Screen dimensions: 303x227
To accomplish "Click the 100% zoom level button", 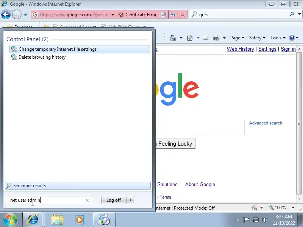I will [278, 208].
